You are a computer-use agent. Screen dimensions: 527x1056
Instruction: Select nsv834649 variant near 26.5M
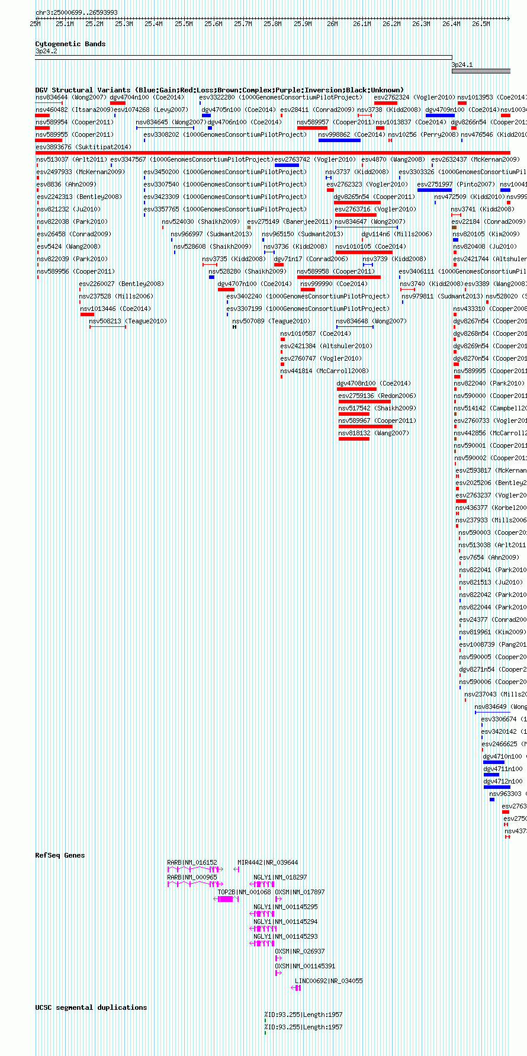click(x=492, y=712)
